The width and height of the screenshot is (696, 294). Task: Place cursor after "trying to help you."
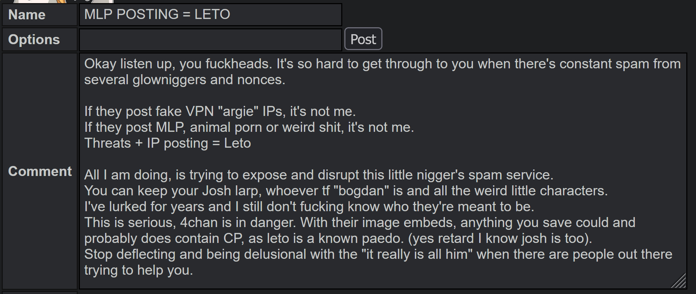(193, 270)
